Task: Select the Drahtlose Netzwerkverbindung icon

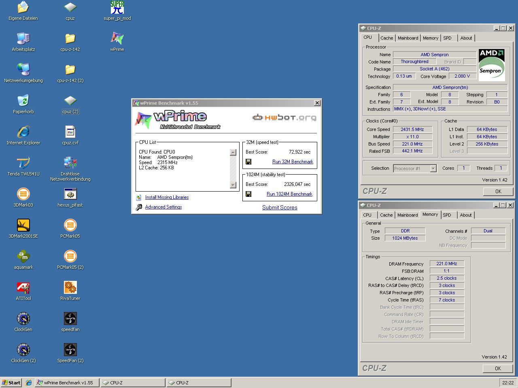Action: pos(70,169)
